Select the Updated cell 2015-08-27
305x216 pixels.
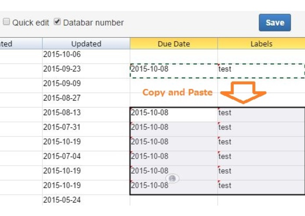[86, 100]
